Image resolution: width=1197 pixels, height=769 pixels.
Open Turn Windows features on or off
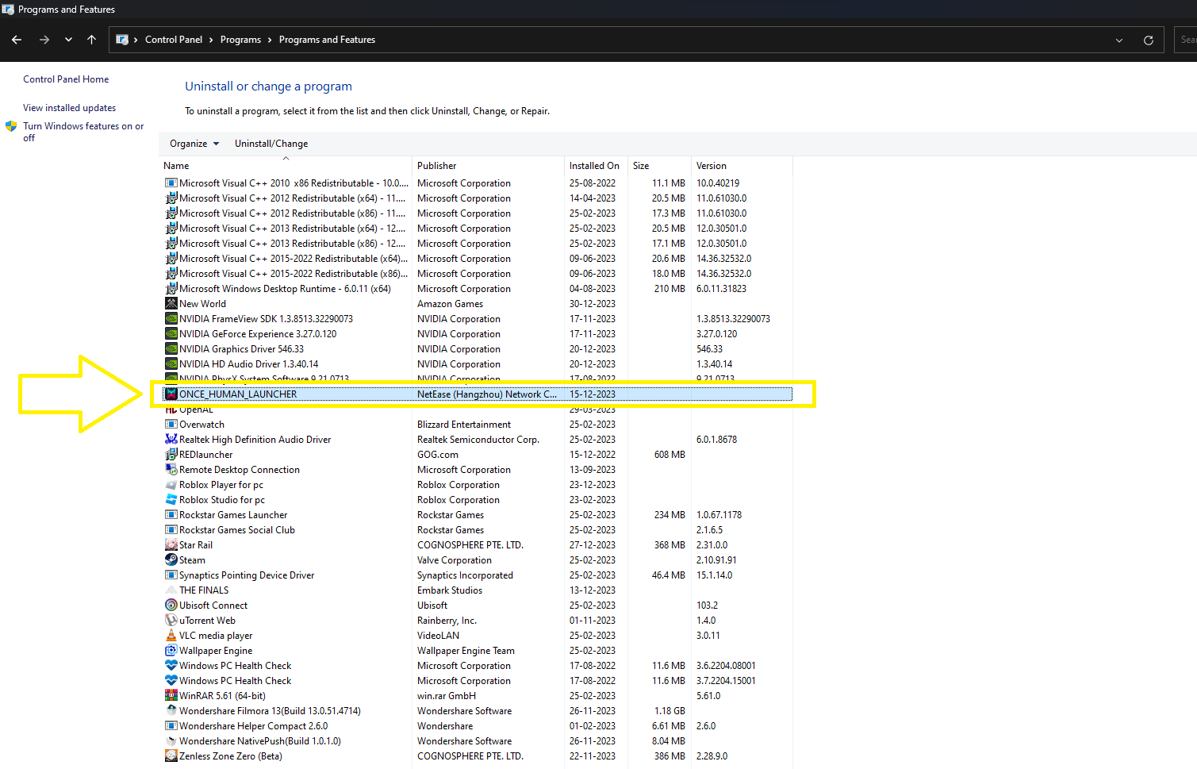click(x=83, y=132)
